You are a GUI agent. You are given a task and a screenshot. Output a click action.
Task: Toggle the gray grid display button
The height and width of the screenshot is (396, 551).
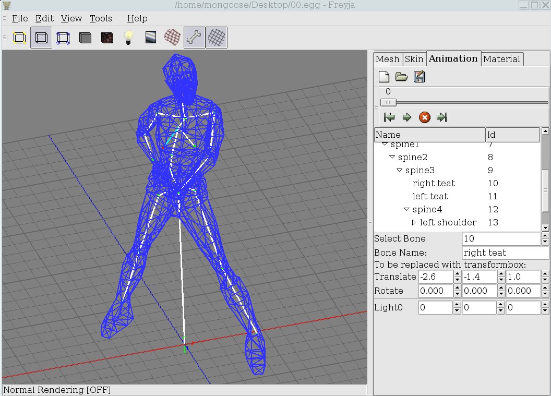pyautogui.click(x=216, y=37)
